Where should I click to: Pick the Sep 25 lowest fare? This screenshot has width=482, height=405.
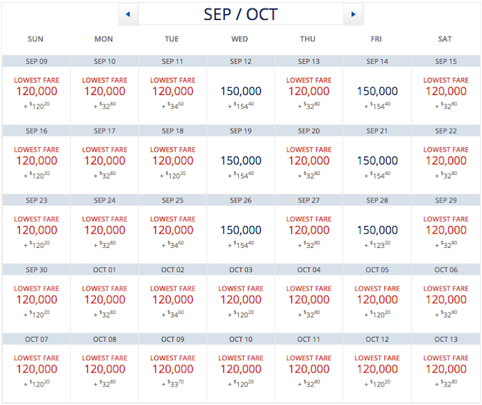click(x=173, y=231)
